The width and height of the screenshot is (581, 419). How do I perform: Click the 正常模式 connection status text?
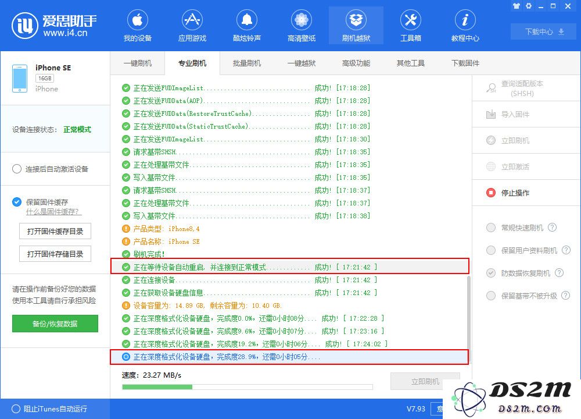[77, 129]
